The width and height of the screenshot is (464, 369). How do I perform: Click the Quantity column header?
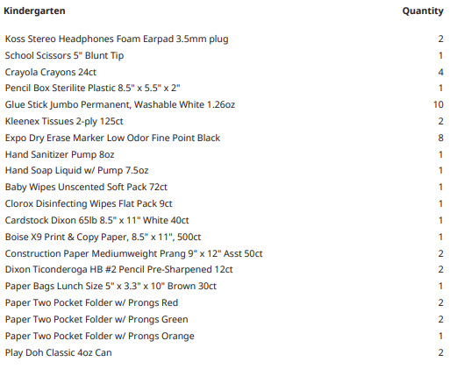pos(423,11)
